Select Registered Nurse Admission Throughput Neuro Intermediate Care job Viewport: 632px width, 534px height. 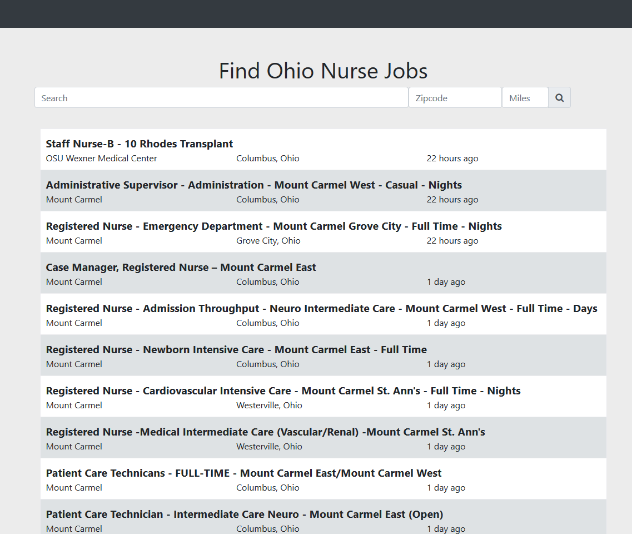point(322,309)
